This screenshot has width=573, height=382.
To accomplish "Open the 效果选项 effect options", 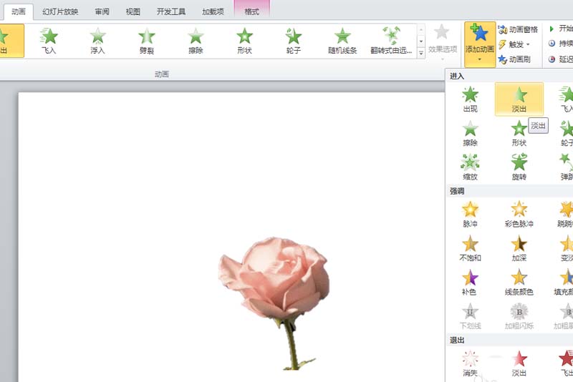I will (x=443, y=41).
